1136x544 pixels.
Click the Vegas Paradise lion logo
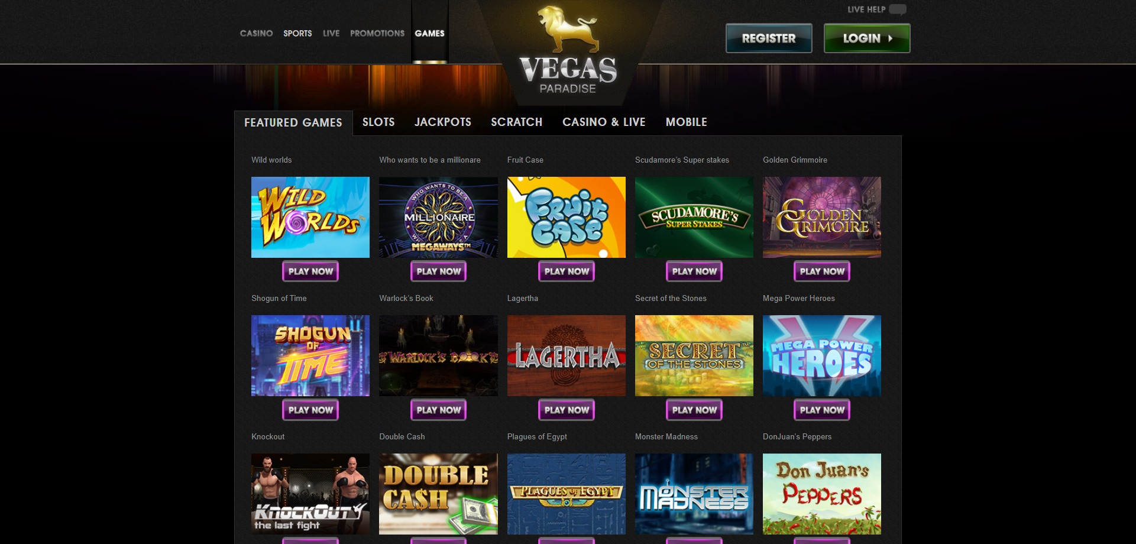pos(568,50)
